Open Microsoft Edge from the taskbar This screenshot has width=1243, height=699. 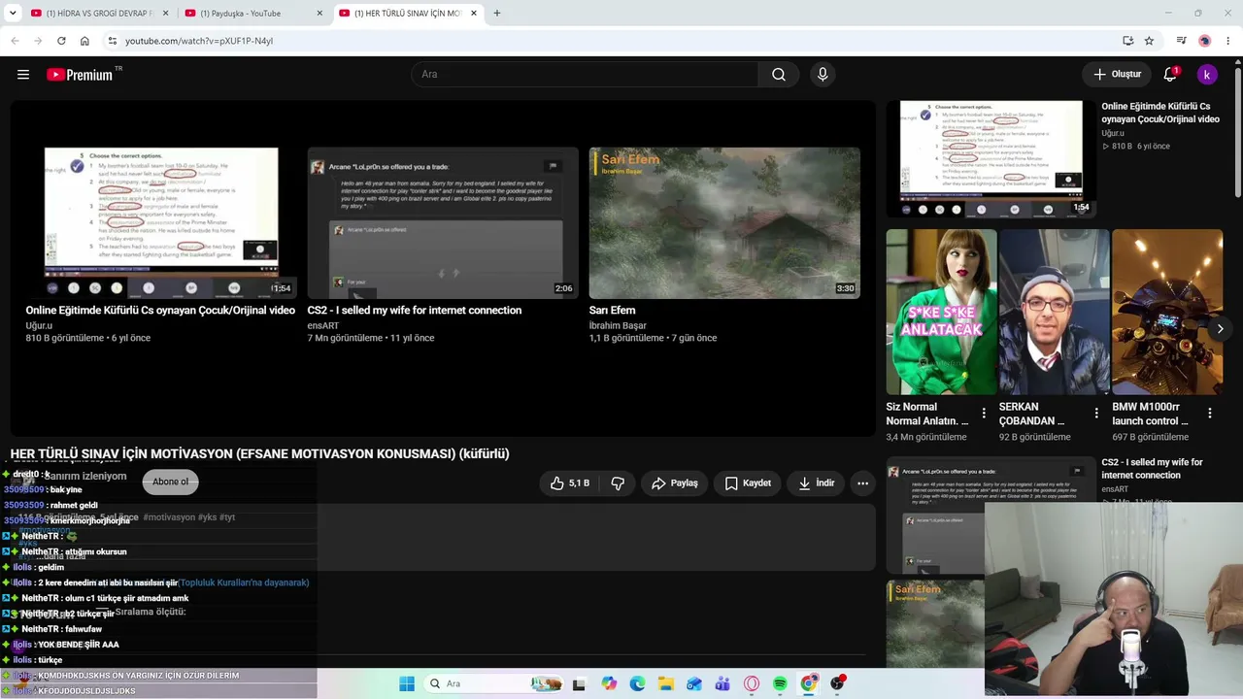pos(637,683)
